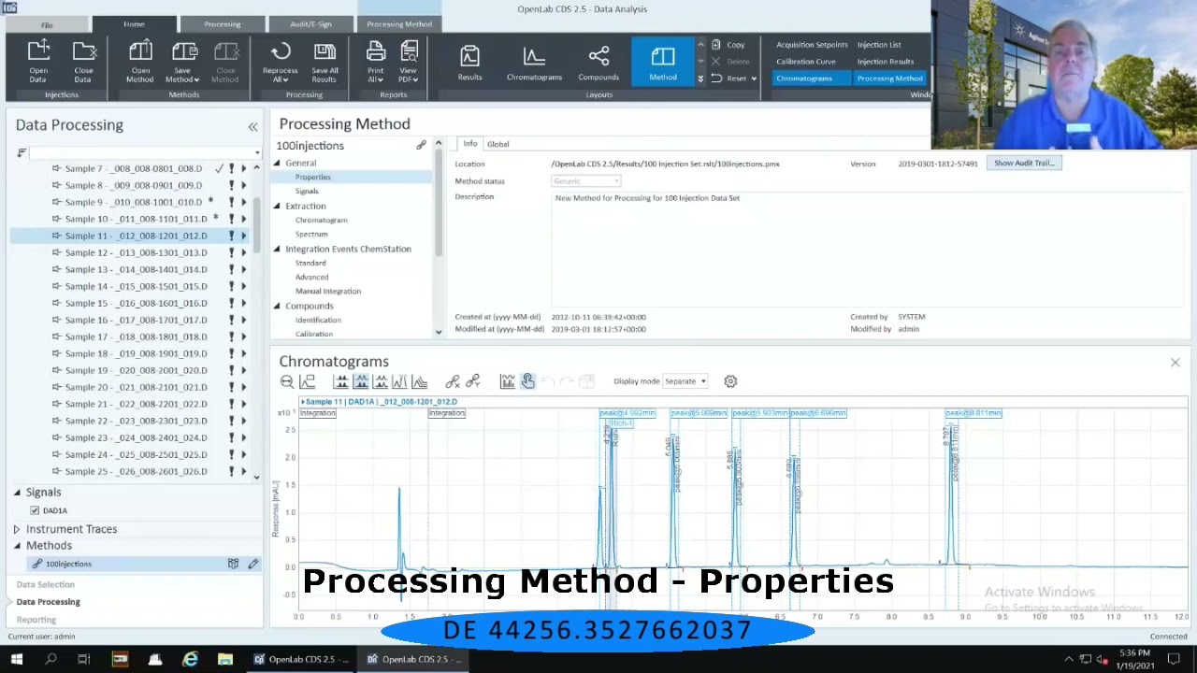Screen dimensions: 1197x673
Task: Switch to Processing ribbon tab
Action: point(223,24)
